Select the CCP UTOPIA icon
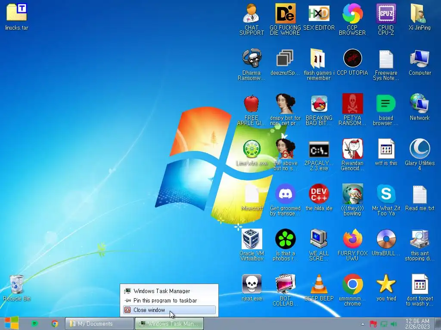The width and height of the screenshot is (441, 330). [352, 58]
